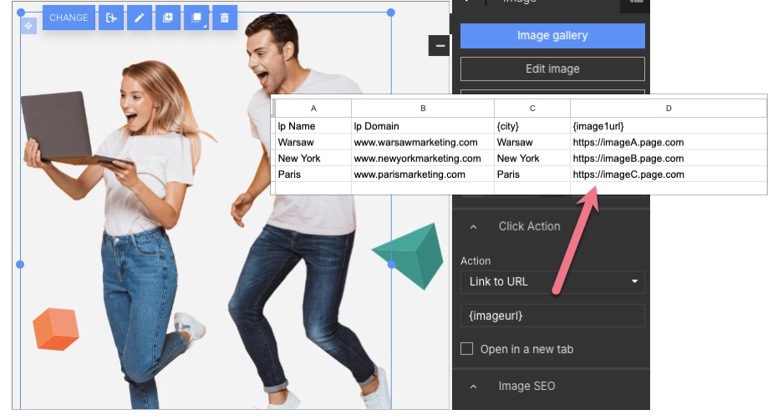778x420 pixels.
Task: Open the layer arrangement icon in toolbar
Action: (196, 18)
